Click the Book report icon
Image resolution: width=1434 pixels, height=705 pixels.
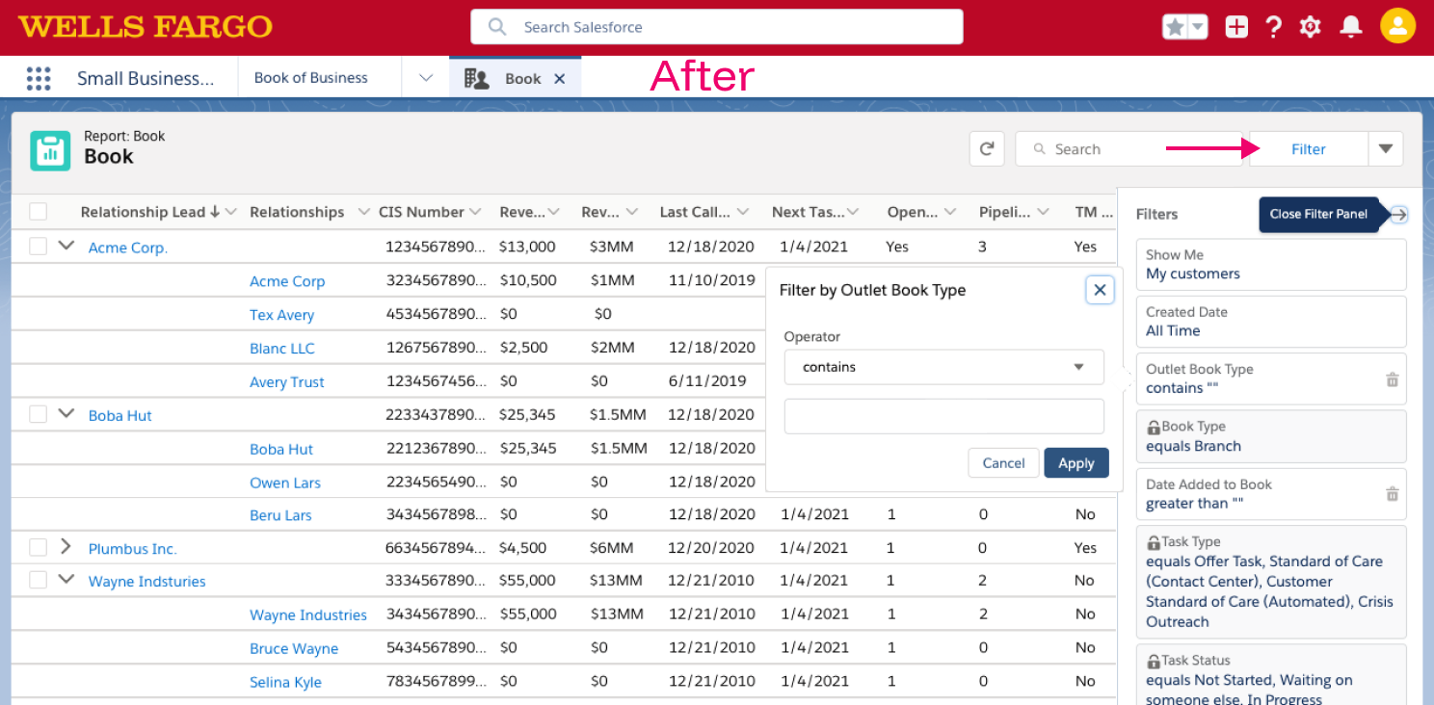(49, 150)
